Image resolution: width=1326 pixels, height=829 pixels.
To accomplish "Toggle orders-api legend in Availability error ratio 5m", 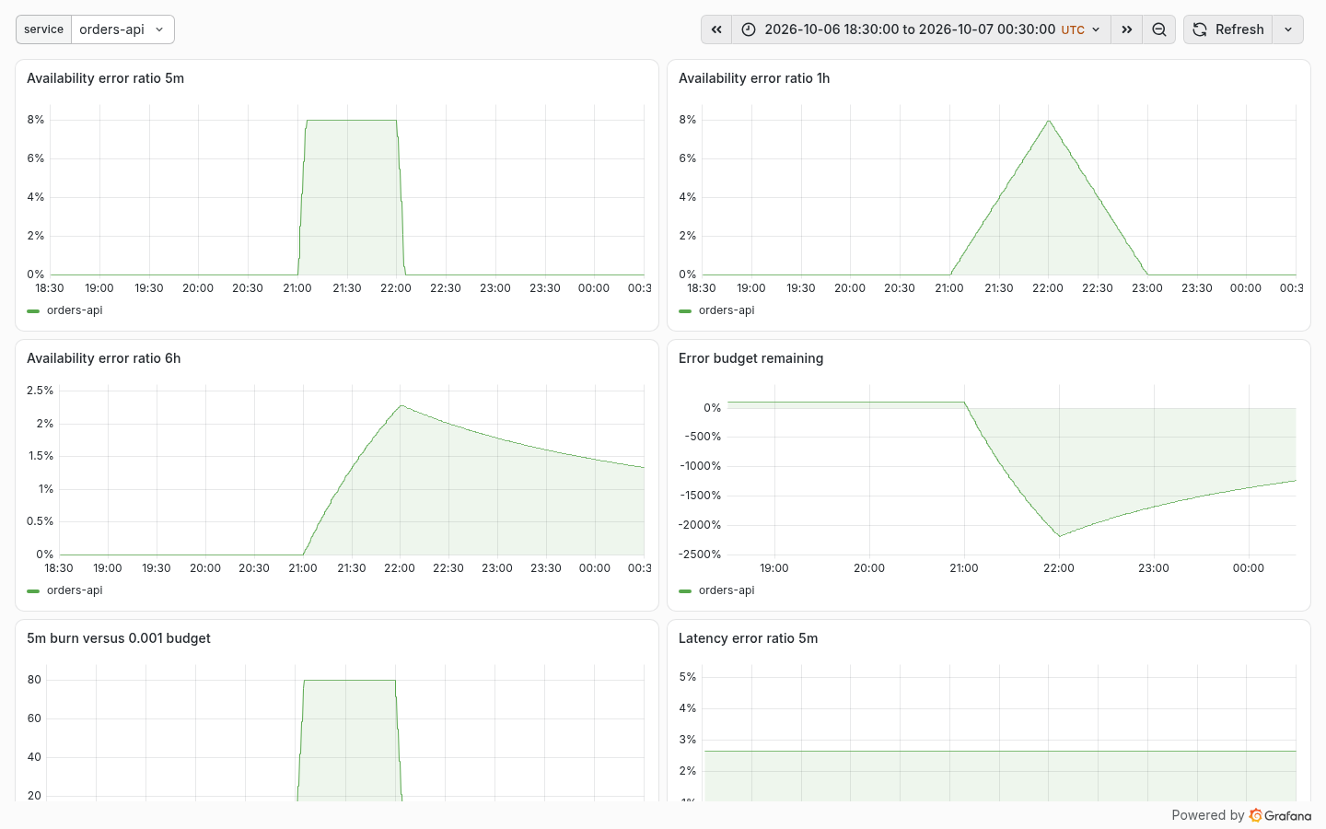I will [x=75, y=310].
